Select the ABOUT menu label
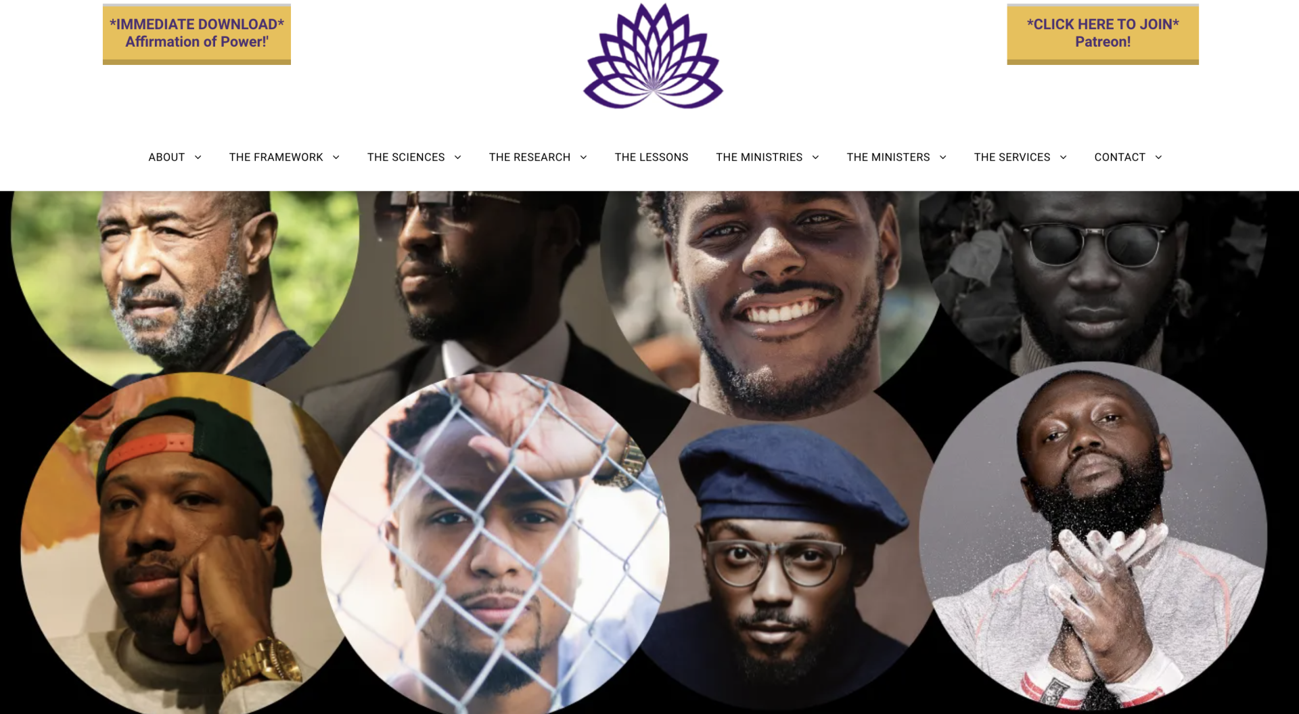Image resolution: width=1299 pixels, height=714 pixels. point(166,157)
